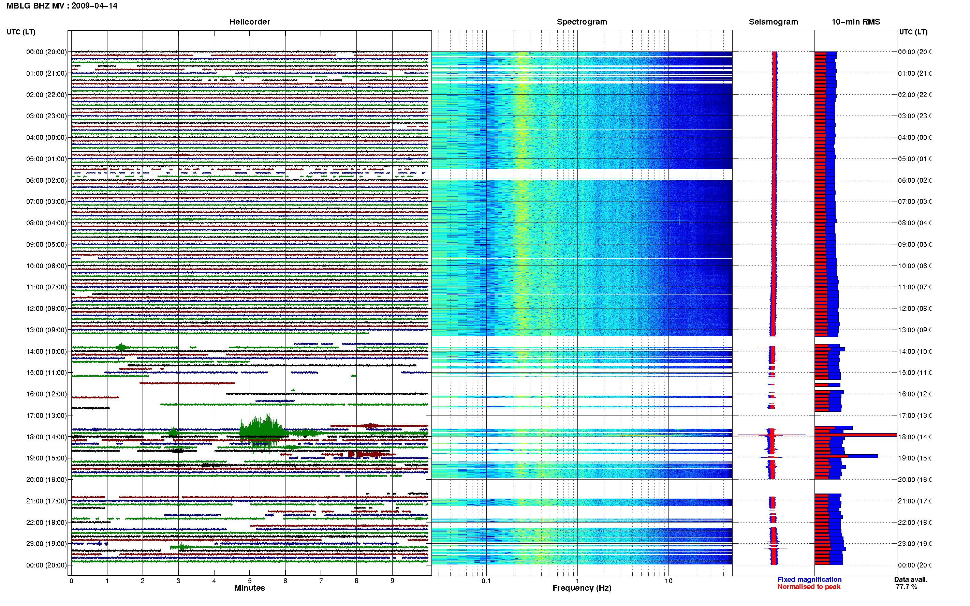Click the 'Frequency (Hz)' x-axis label
The width and height of the screenshot is (970, 606).
pos(582,588)
